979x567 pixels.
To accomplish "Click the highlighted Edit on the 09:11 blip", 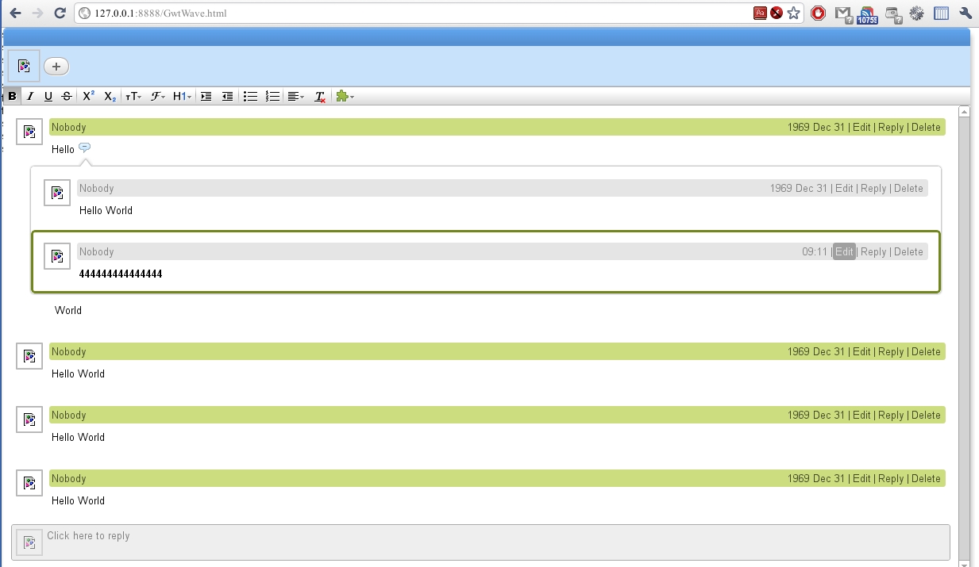I will pos(844,251).
